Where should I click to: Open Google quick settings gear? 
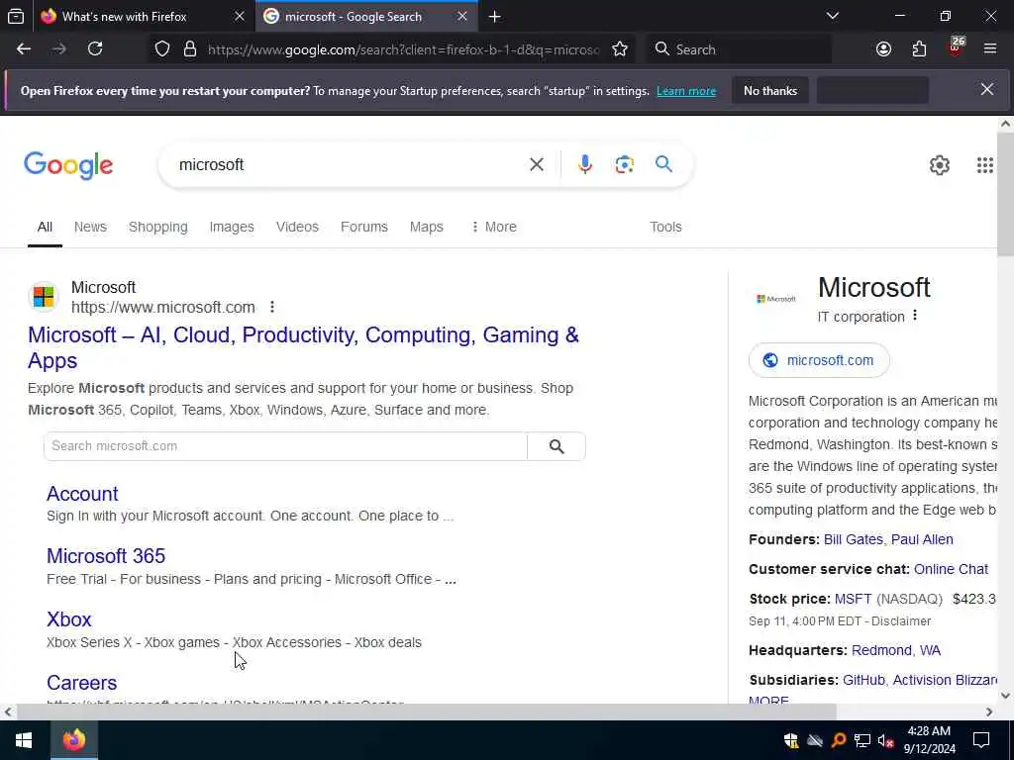pos(939,165)
